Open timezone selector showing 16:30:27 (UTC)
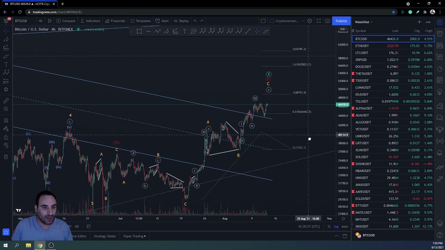This screenshot has width=445, height=250. [x=309, y=226]
